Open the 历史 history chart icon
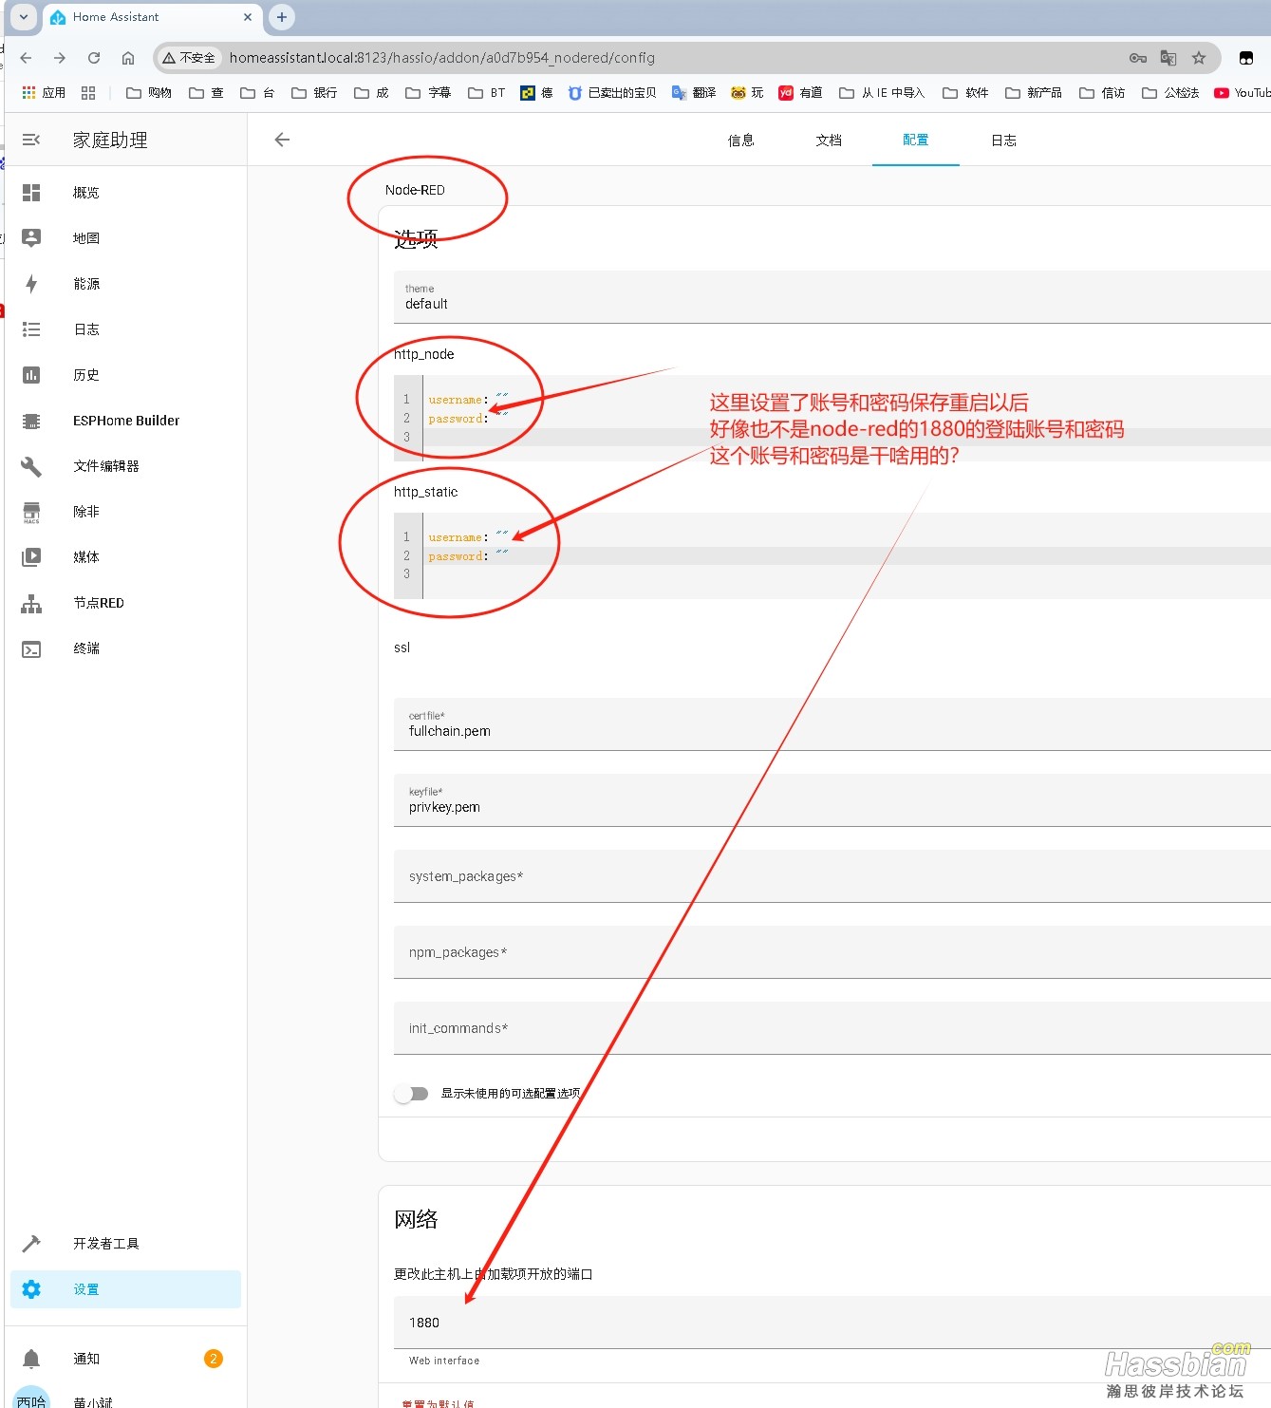The image size is (1271, 1408). click(31, 375)
